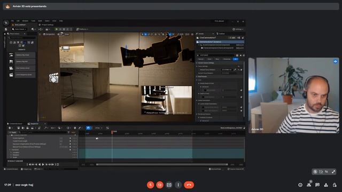Open the Select Mode dropdown
Viewport: 342px width, 192px height.
tap(19, 29)
